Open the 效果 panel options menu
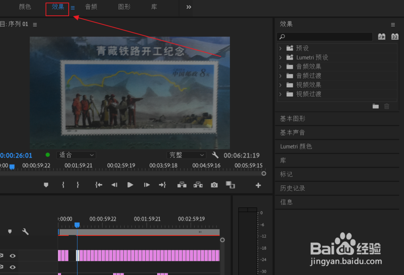 click(393, 25)
